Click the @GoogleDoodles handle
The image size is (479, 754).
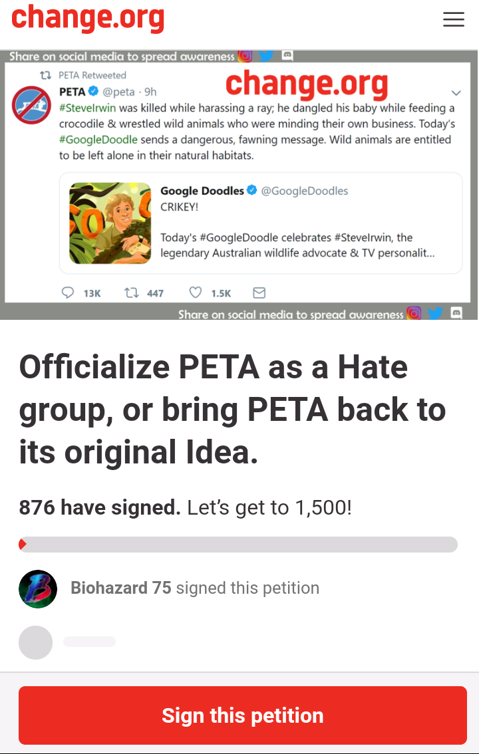point(305,191)
